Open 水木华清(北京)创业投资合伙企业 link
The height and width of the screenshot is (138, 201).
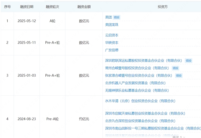140,101
